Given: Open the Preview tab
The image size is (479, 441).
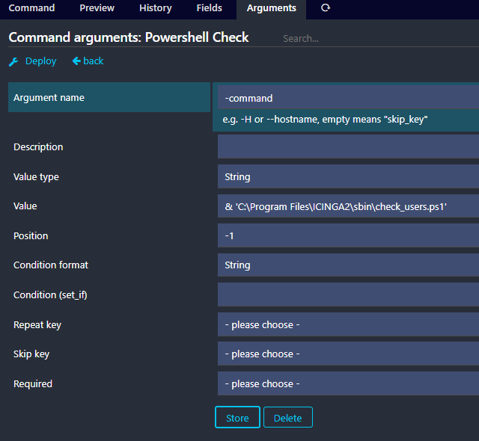Looking at the screenshot, I should coord(97,8).
